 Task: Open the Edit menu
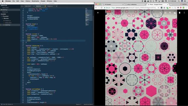click(x=18, y=1)
